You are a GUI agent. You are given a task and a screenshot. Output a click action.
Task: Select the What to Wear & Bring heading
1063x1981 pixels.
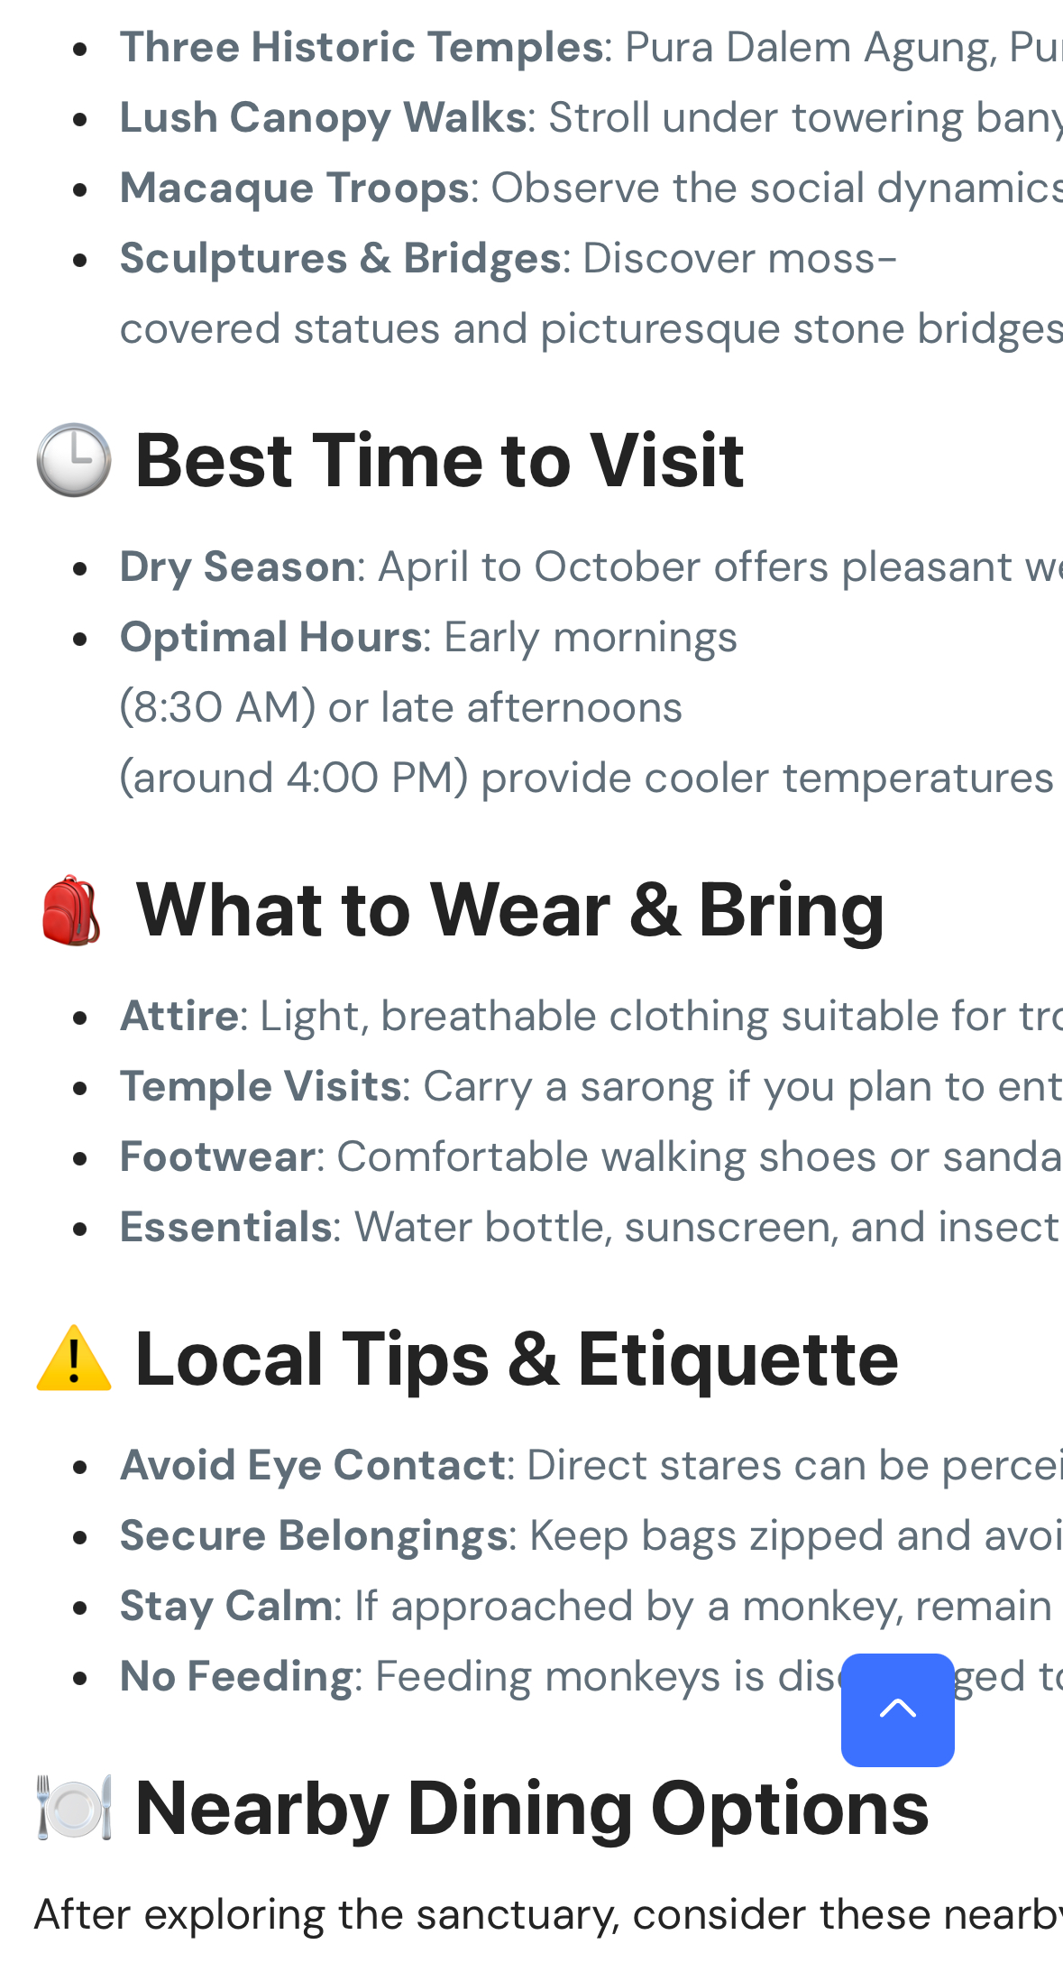coord(509,910)
